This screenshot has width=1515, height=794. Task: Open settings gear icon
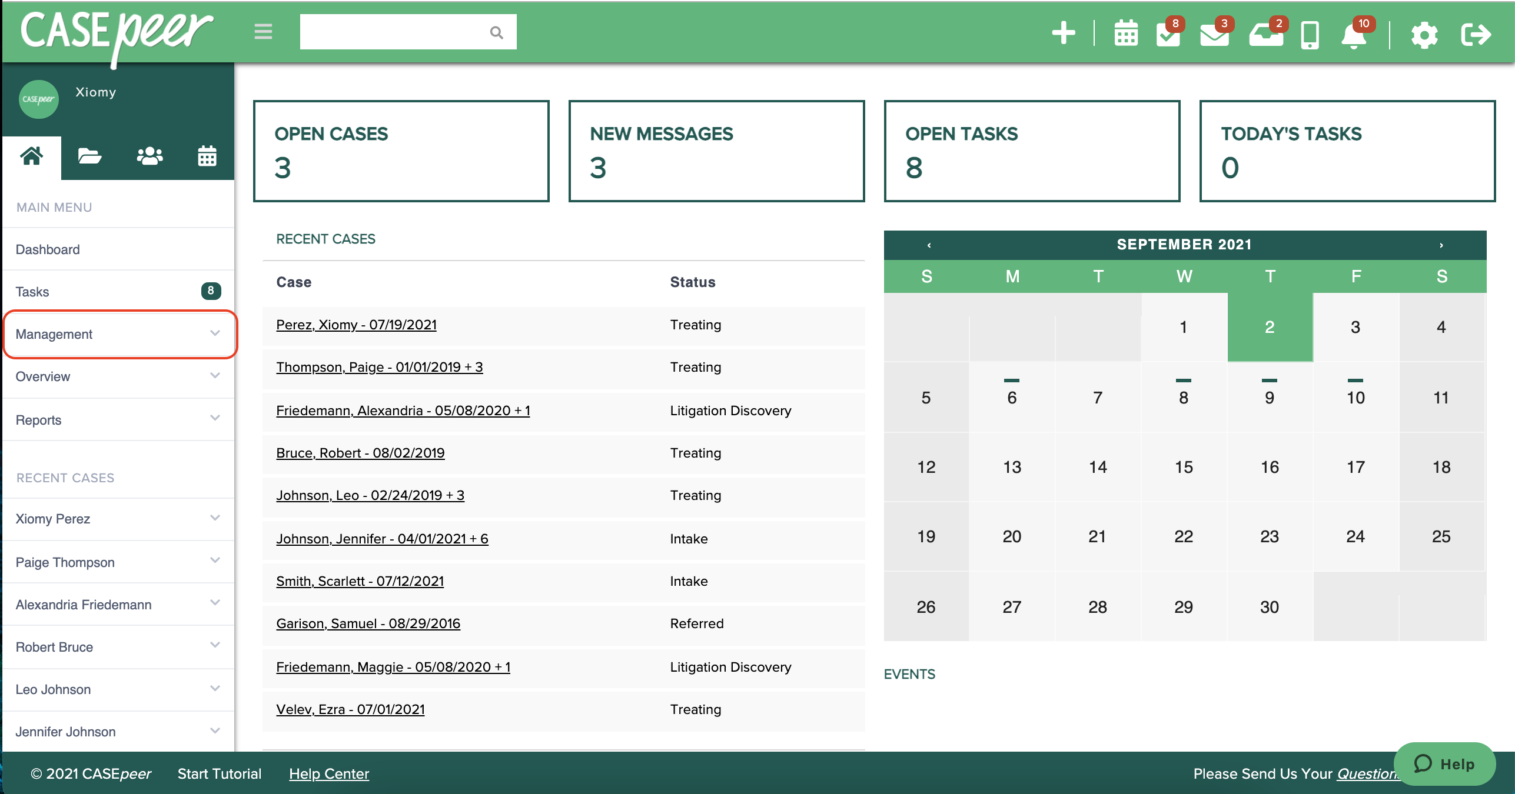tap(1424, 35)
